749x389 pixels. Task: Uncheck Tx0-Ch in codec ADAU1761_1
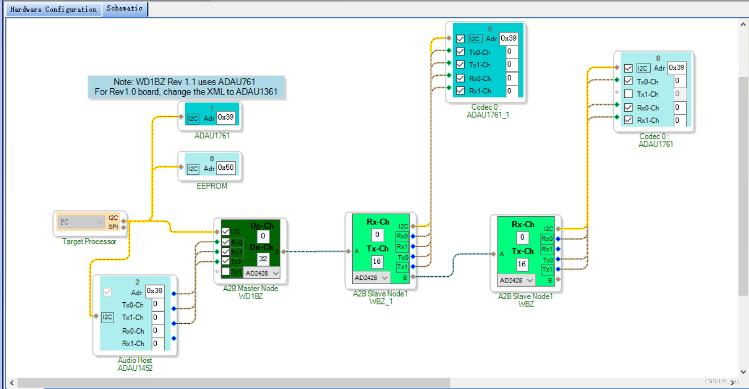point(460,52)
